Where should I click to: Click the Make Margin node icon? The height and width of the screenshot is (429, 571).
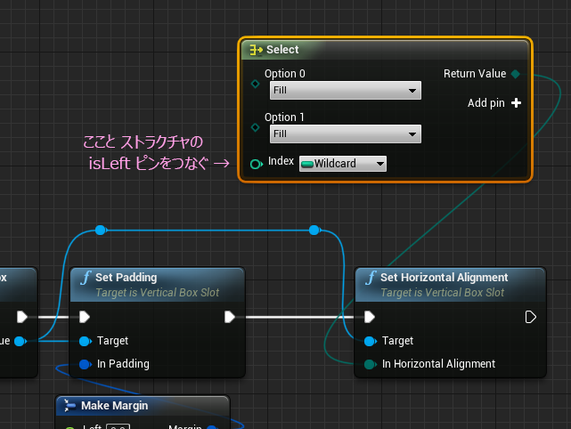coord(69,405)
